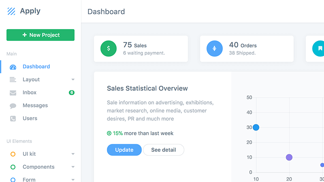Click the blue person Orders icon
The height and width of the screenshot is (182, 324).
coord(215,49)
